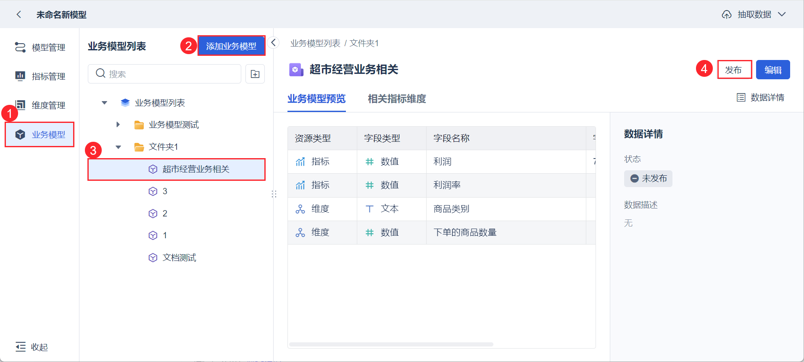Collapse the 业务模型列表 root node

tap(105, 103)
